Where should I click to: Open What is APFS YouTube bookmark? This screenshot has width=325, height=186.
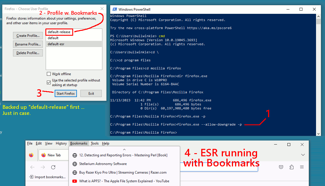pyautogui.click(x=124, y=181)
